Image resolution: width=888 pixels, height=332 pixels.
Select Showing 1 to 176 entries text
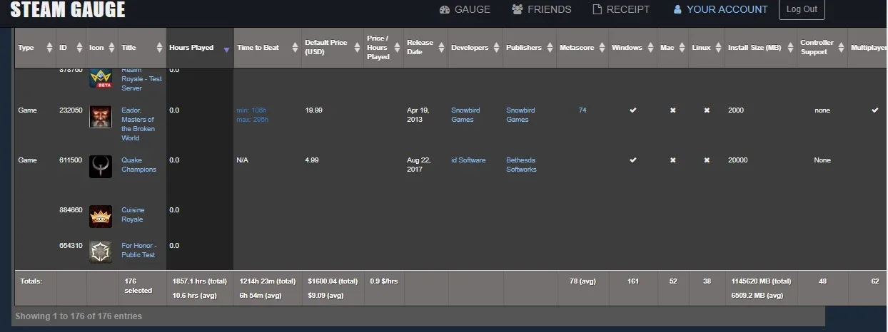(79, 316)
